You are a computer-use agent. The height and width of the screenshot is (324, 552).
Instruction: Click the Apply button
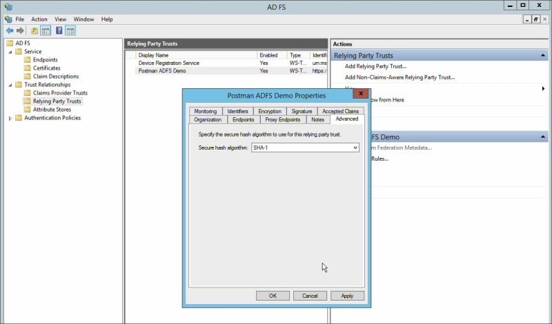(347, 296)
